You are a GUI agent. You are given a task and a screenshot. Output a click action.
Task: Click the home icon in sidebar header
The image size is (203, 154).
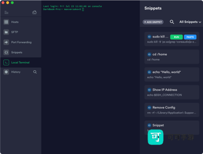(x=34, y=12)
